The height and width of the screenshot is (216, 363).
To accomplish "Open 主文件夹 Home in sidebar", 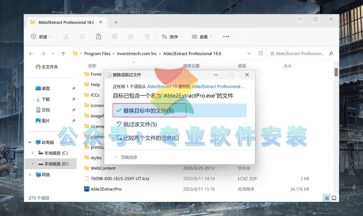I will (46, 67).
